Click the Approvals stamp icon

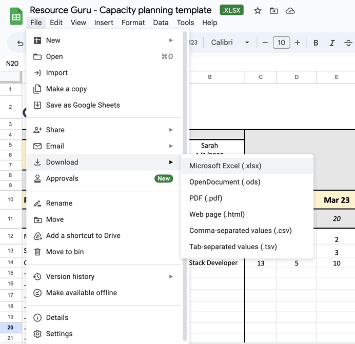[x=37, y=178]
